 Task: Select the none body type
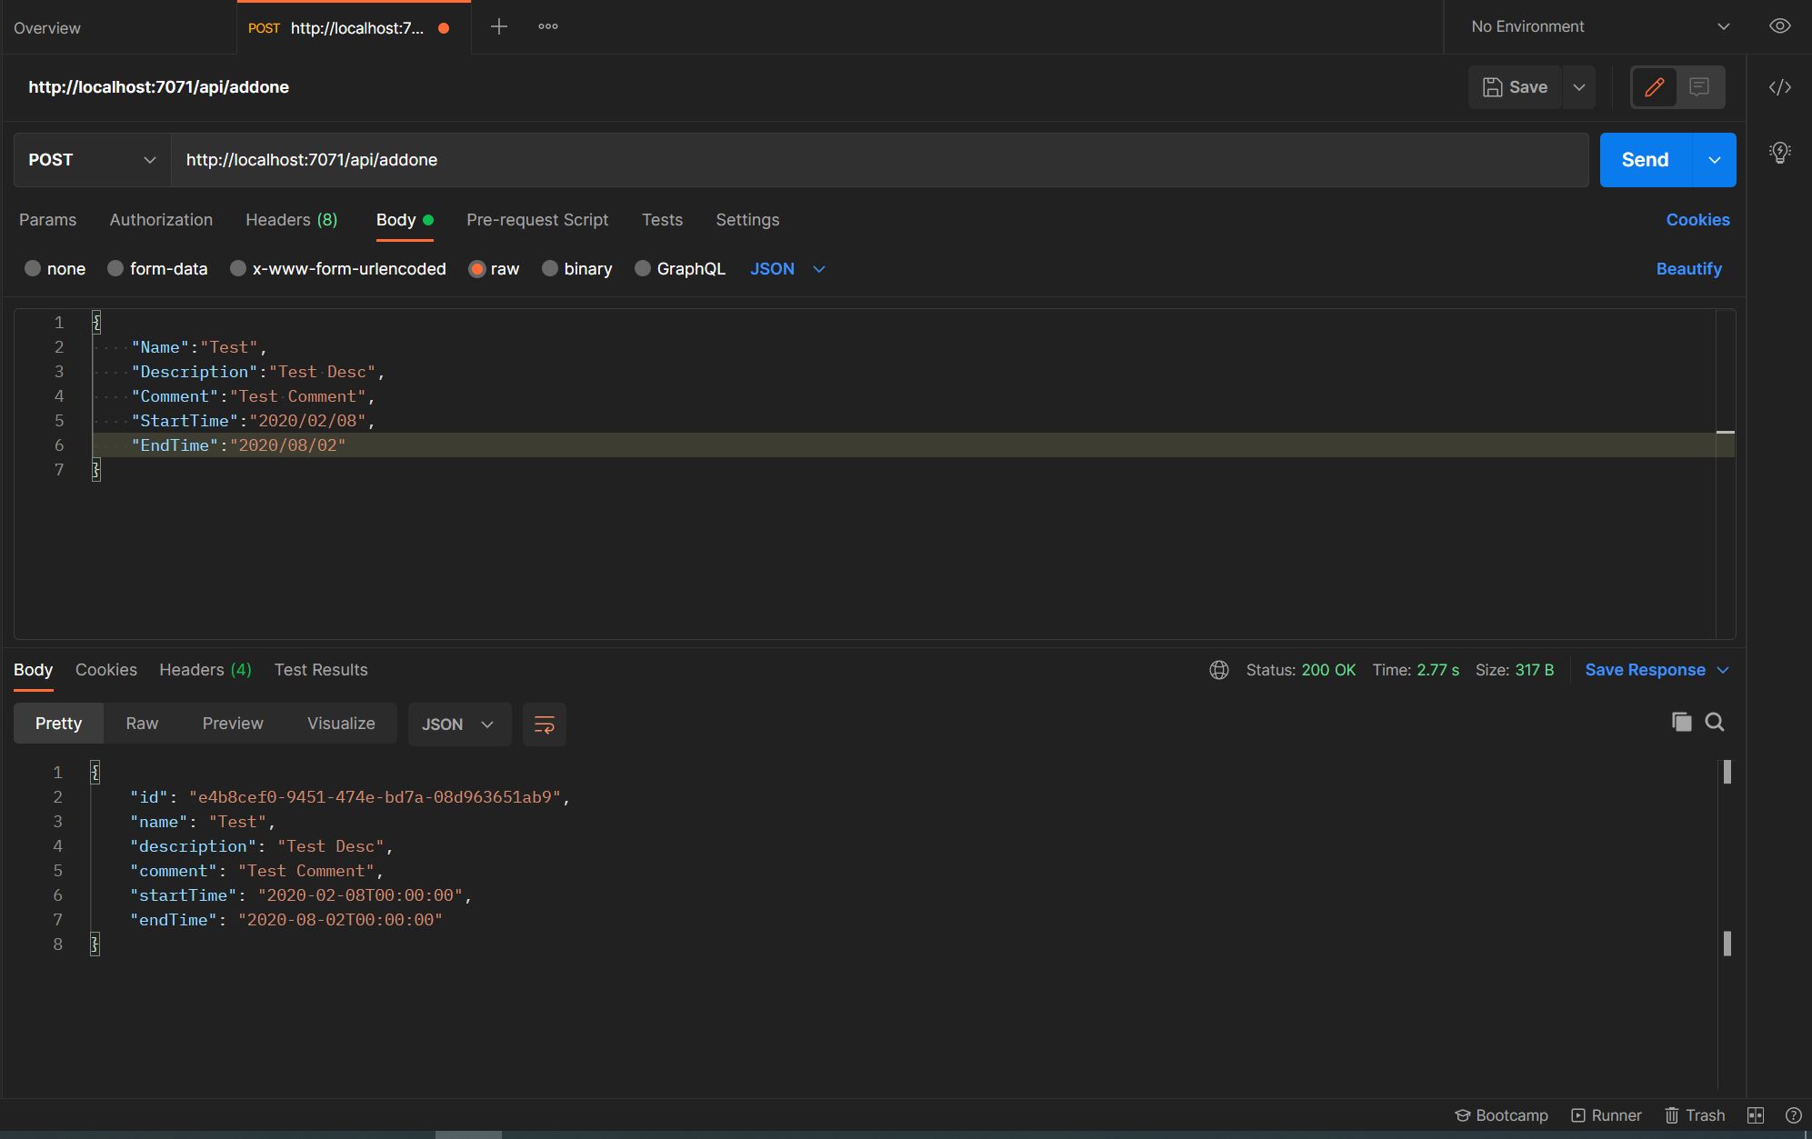55,269
